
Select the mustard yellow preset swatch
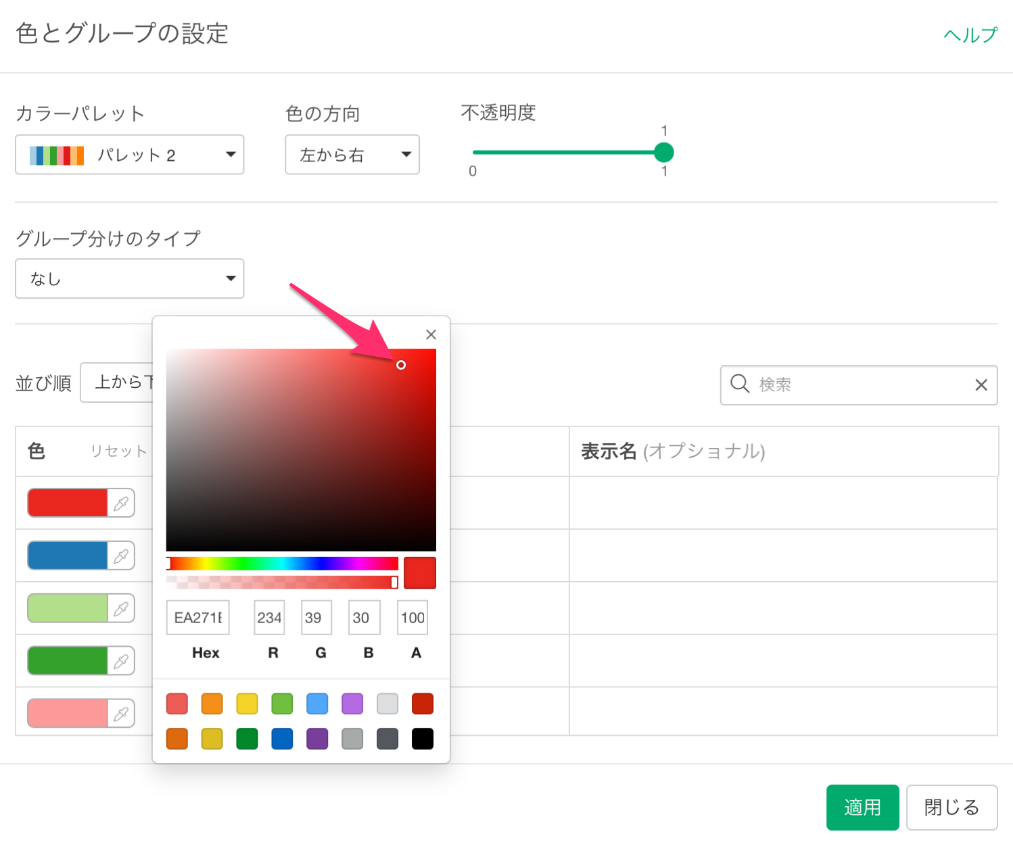coord(212,739)
